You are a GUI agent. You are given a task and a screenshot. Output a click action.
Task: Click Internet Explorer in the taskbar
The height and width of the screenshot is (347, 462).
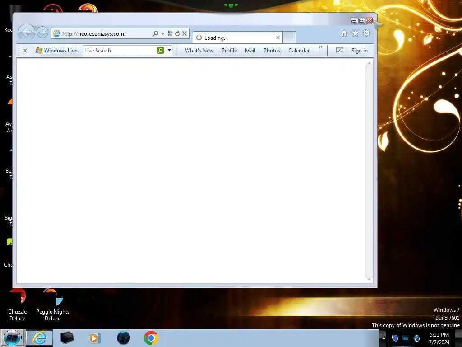click(x=40, y=338)
